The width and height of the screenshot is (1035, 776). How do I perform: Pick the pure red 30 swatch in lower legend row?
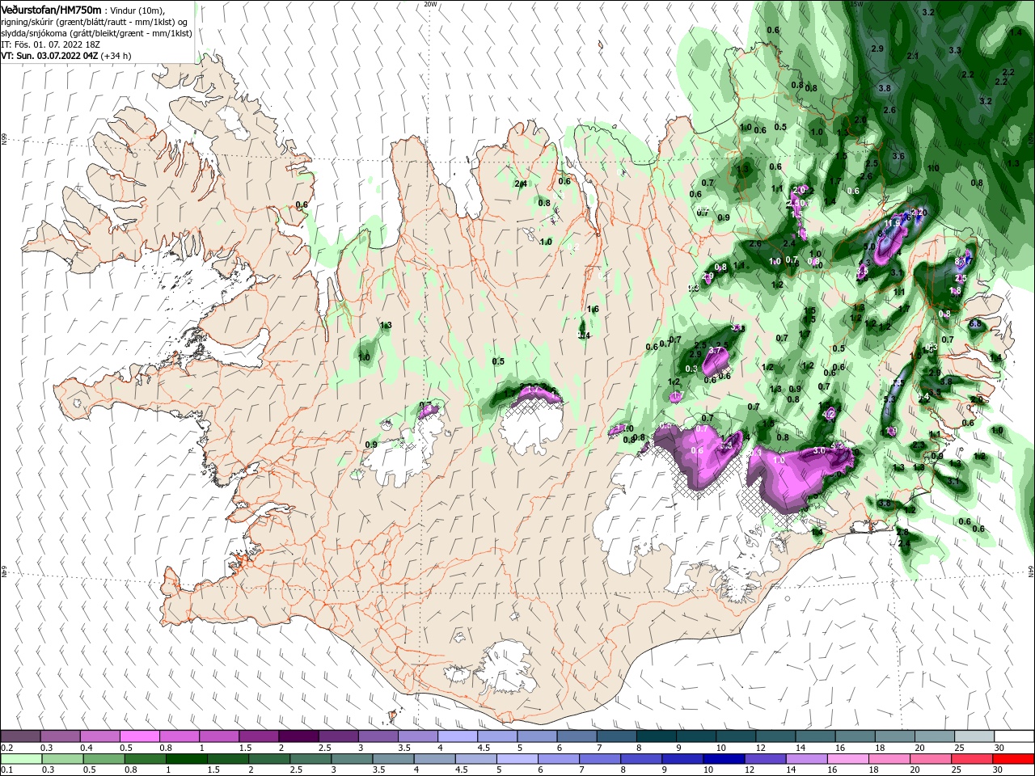click(x=1014, y=759)
